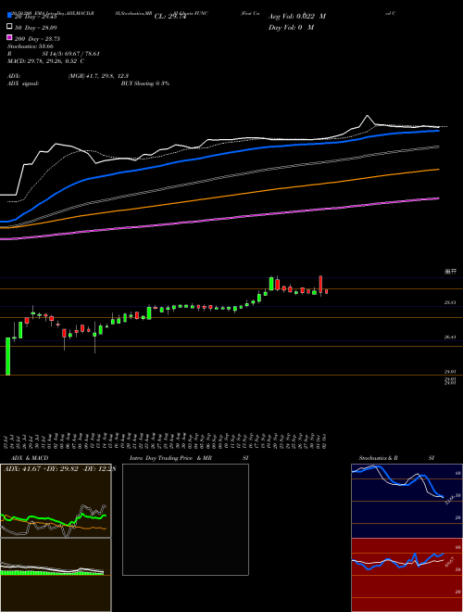
Task: Click the tallest green candle at the September peak
Action: (x=271, y=284)
